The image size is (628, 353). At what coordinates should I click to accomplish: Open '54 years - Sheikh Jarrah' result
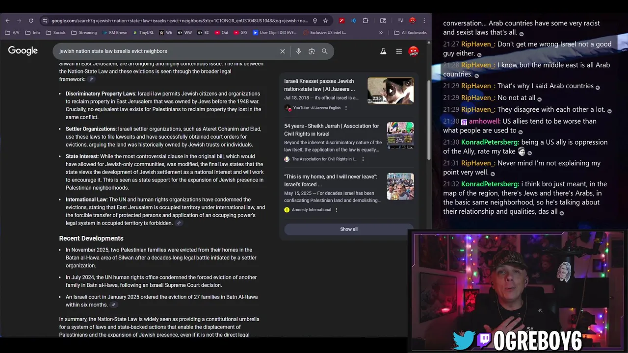[332, 130]
